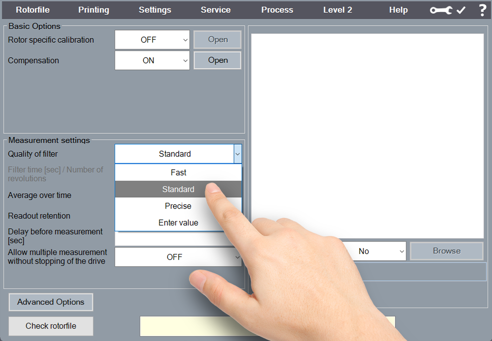This screenshot has height=341, width=492.
Task: Open the Level 2 menu
Action: [x=338, y=10]
